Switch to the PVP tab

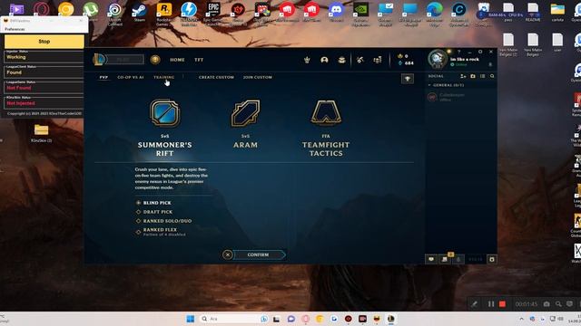pos(103,77)
